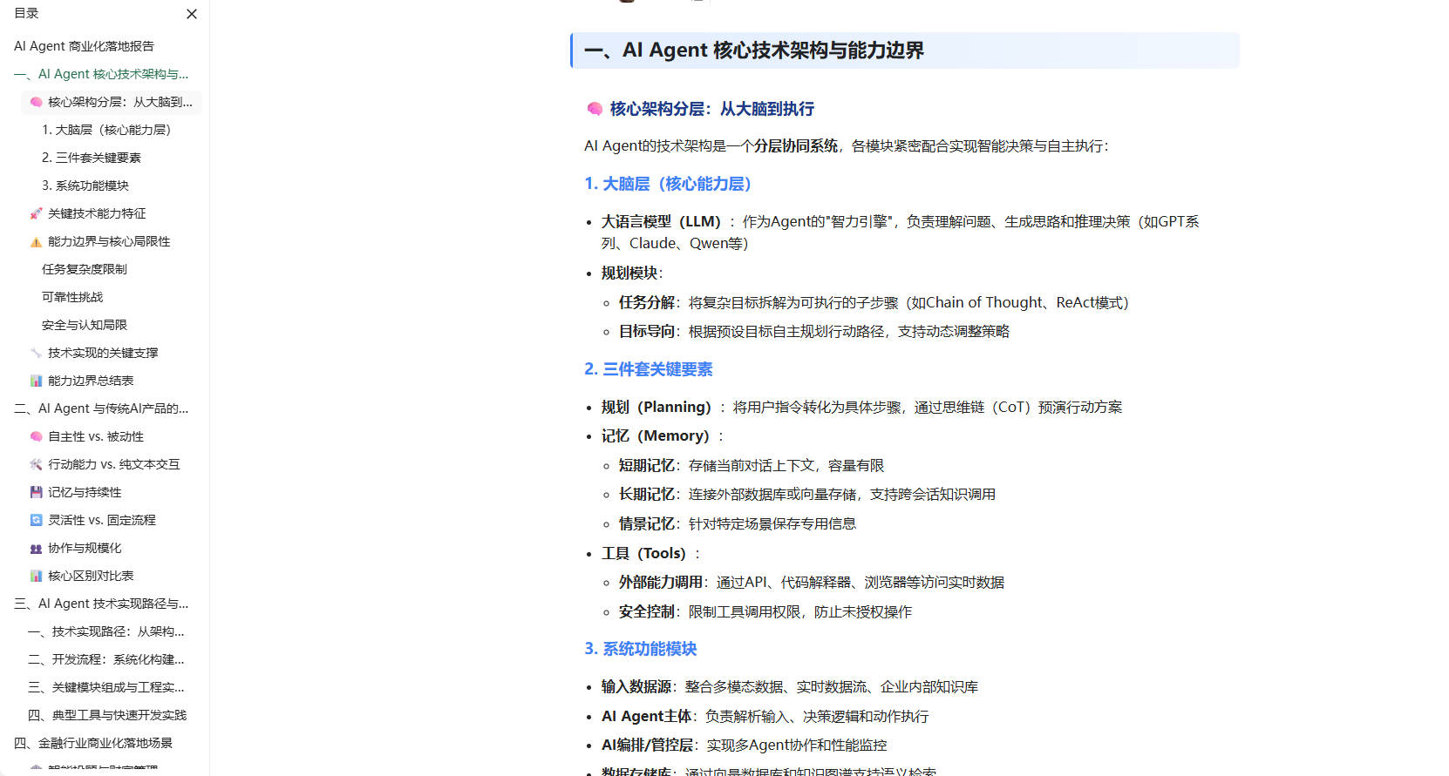Click the brain emoji beside 核心架构分层 heading
Viewport: 1449px width, 776px height.
[x=595, y=109]
